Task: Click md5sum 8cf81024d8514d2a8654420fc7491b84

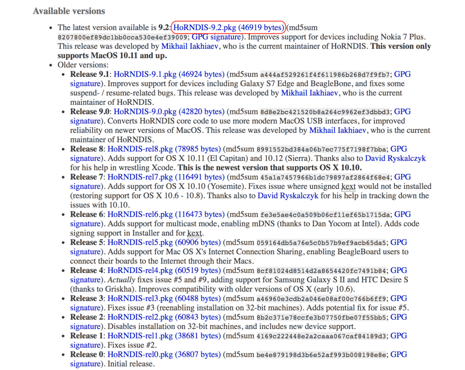Action: 321,271
